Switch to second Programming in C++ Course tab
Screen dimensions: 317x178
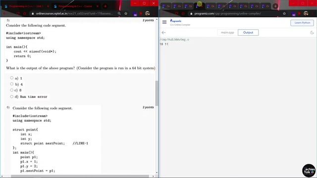point(75,6)
